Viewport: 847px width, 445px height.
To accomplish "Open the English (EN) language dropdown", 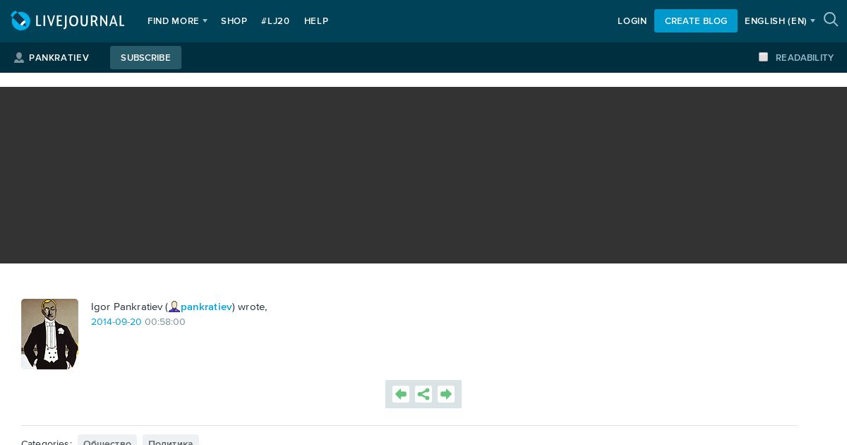I will click(780, 21).
